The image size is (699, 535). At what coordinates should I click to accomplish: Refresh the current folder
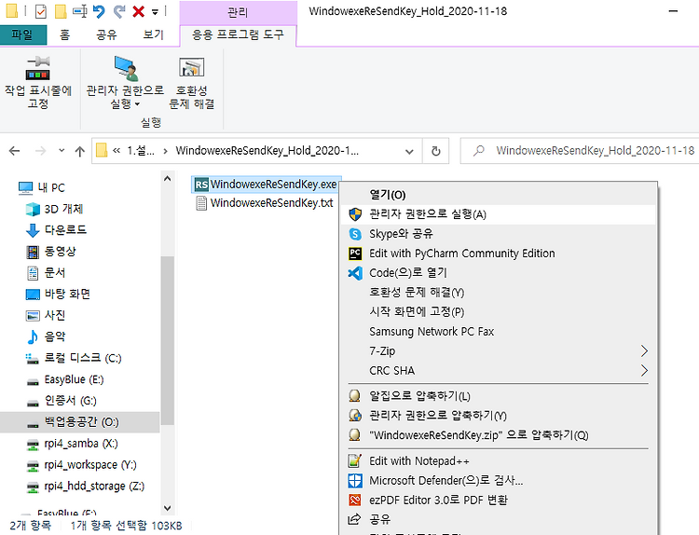coord(436,152)
